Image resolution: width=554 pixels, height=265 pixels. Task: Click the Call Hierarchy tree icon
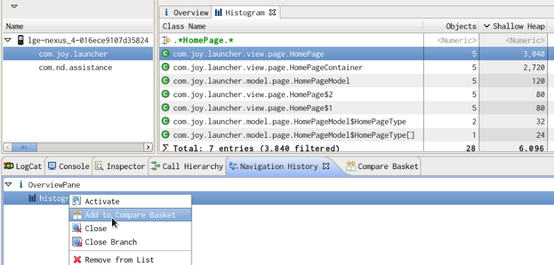(155, 166)
